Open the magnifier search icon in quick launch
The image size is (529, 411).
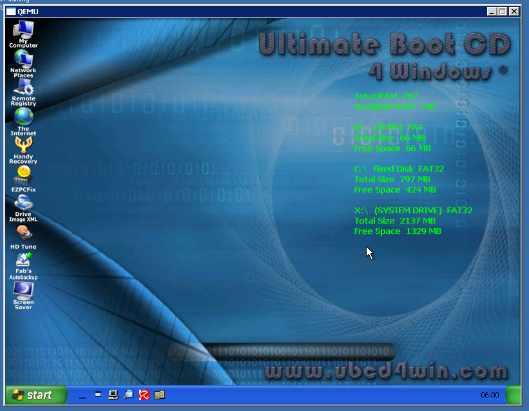pyautogui.click(x=128, y=395)
